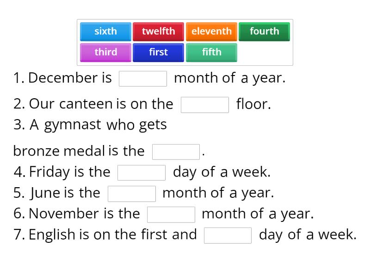Image resolution: width=370 pixels, height=278 pixels.
Task: Select the word tile "twelfth"
Action: [159, 32]
